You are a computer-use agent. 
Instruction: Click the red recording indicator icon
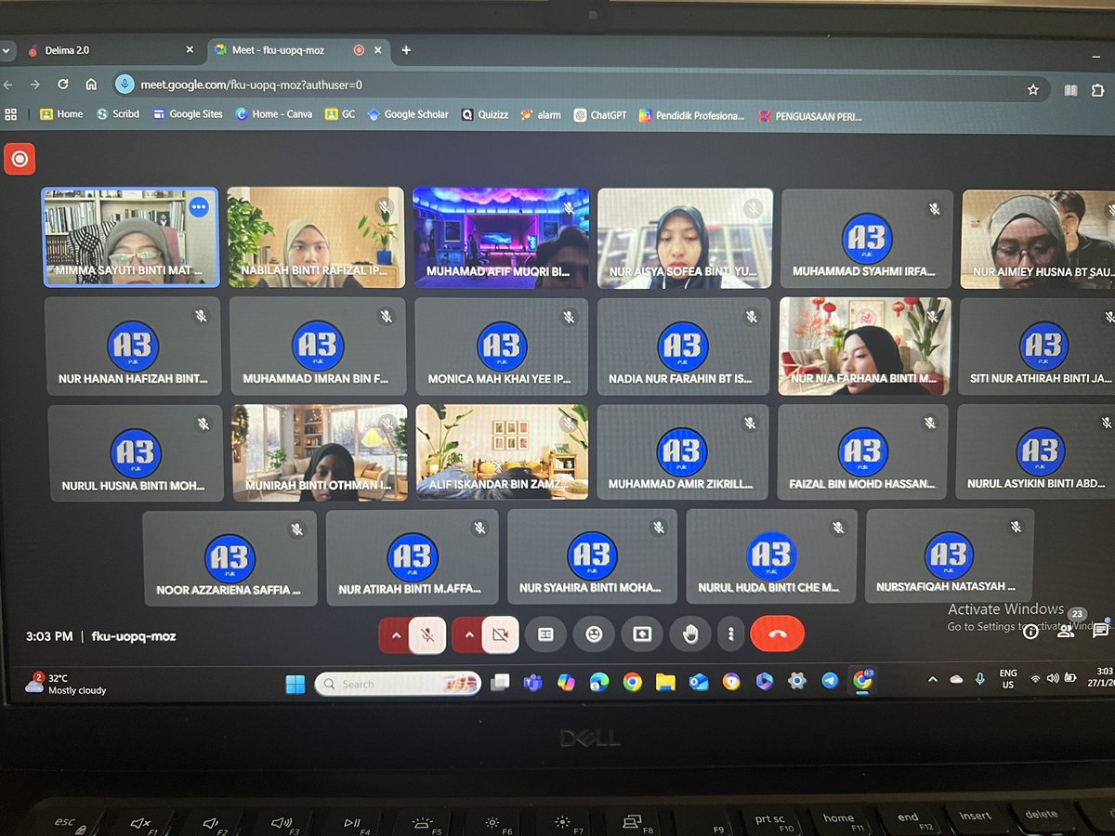(x=19, y=159)
